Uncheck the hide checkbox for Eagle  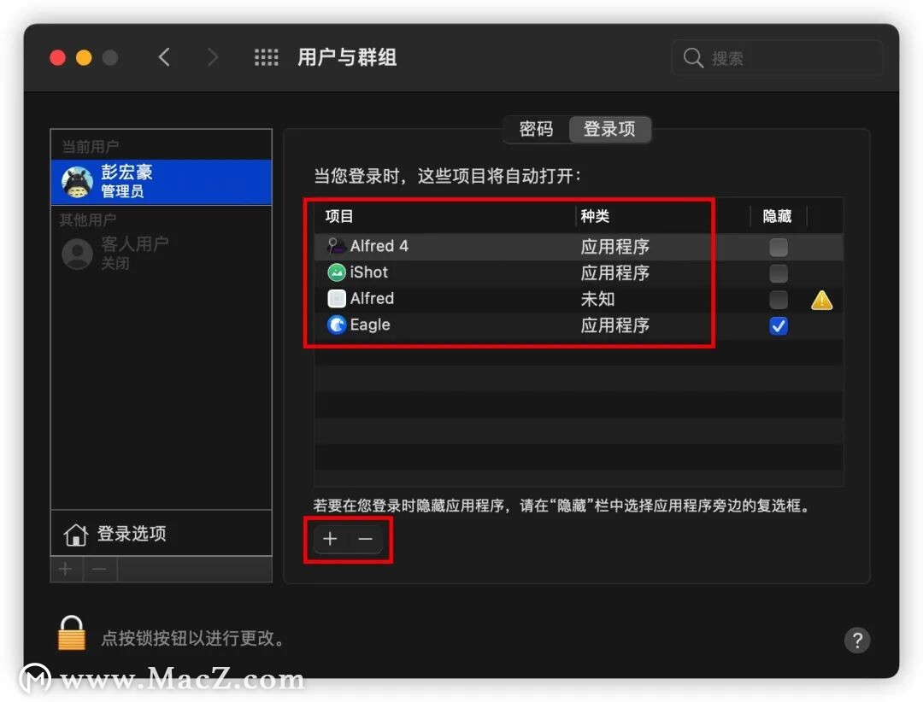click(x=778, y=325)
